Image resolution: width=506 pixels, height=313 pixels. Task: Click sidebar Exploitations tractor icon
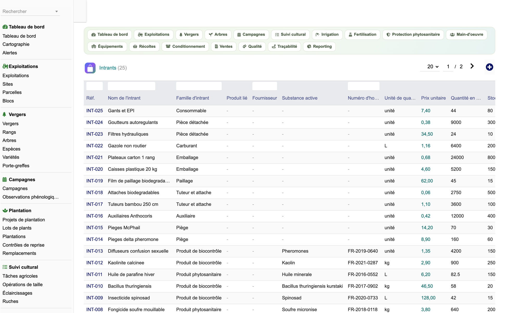click(x=5, y=66)
